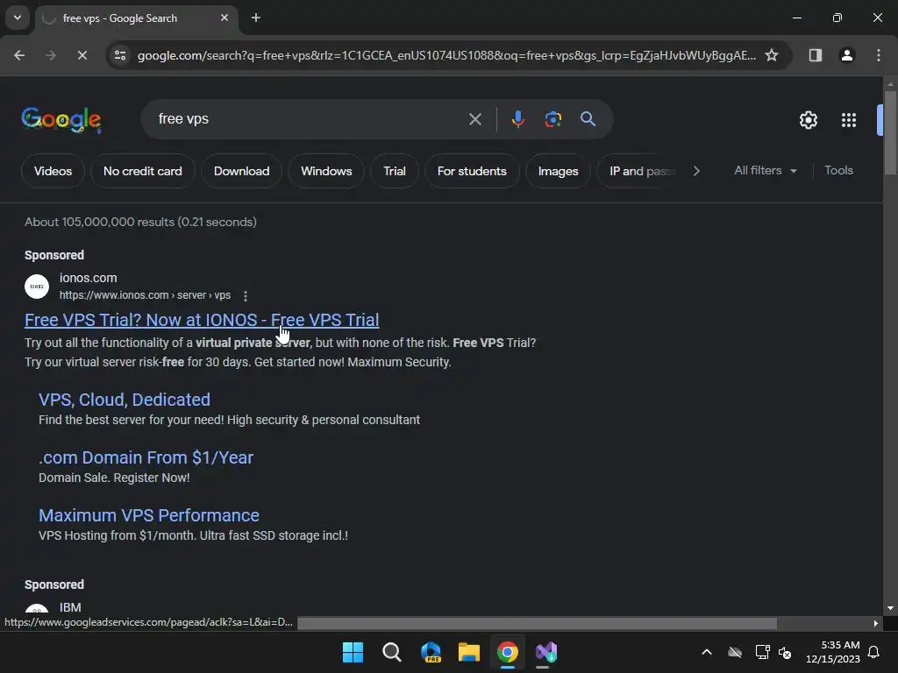Open search Tools
Image resolution: width=898 pixels, height=673 pixels.
[x=838, y=171]
